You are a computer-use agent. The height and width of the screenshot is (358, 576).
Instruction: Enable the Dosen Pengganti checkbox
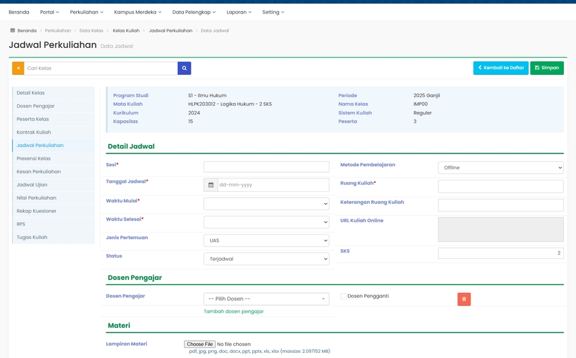344,296
